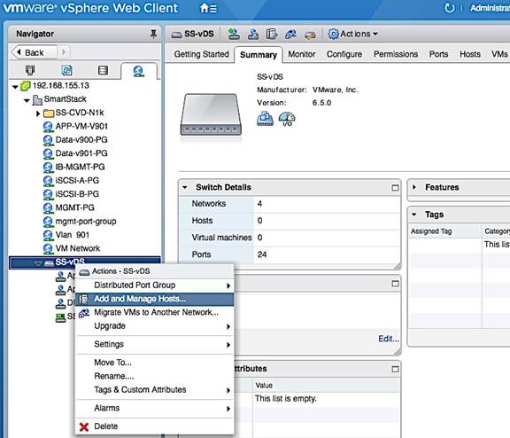
Task: Open Networking navigator tab
Action: click(x=139, y=71)
